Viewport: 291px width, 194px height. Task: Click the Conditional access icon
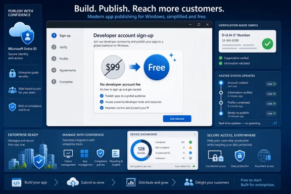[216, 156]
